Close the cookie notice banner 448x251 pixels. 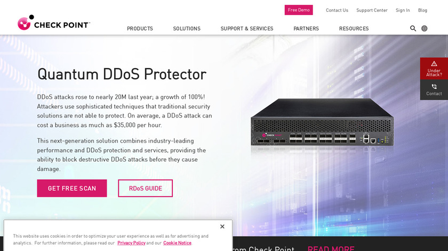coord(222,227)
